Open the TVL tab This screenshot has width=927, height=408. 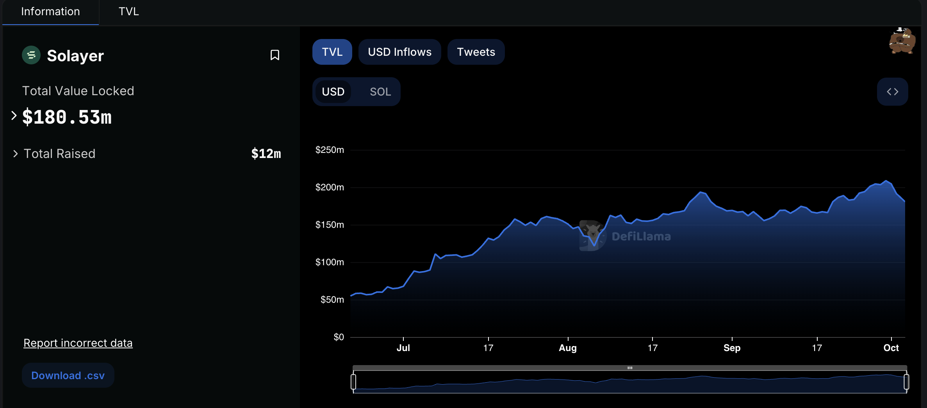click(128, 12)
